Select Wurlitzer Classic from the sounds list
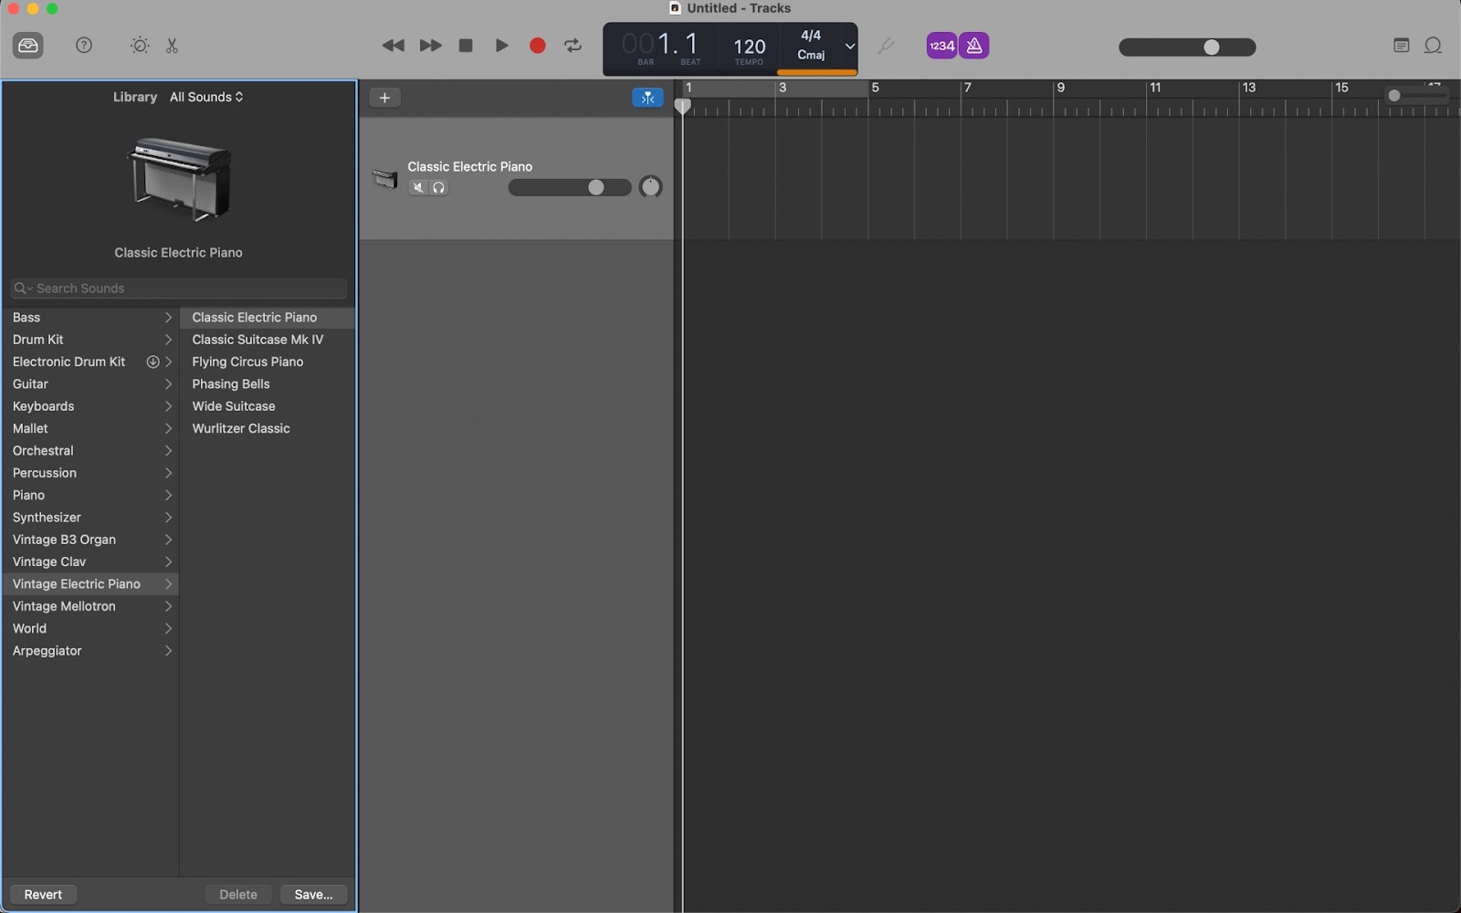This screenshot has width=1461, height=913. pos(241,428)
